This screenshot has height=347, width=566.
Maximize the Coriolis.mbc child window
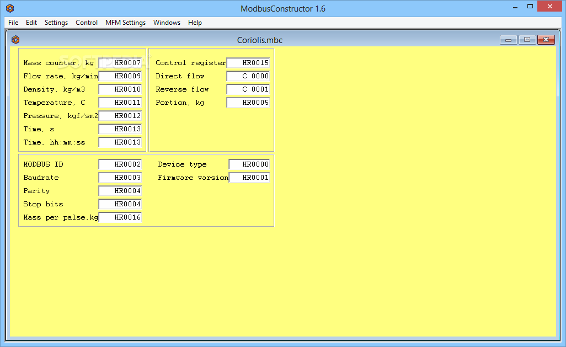coord(527,40)
